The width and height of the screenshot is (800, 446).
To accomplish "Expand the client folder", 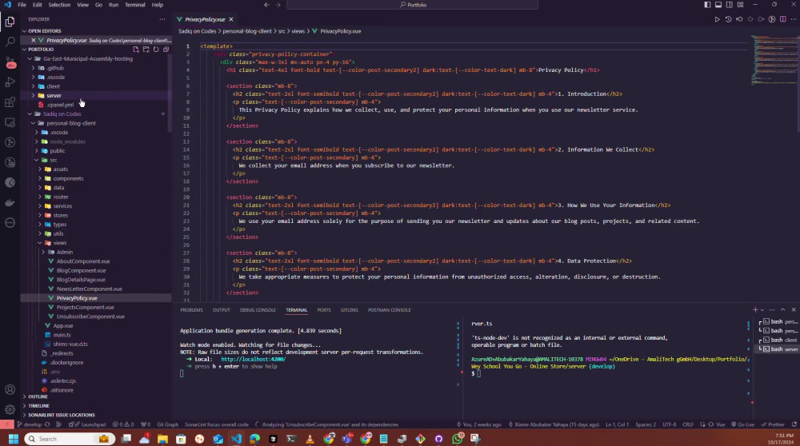I will click(x=96, y=86).
